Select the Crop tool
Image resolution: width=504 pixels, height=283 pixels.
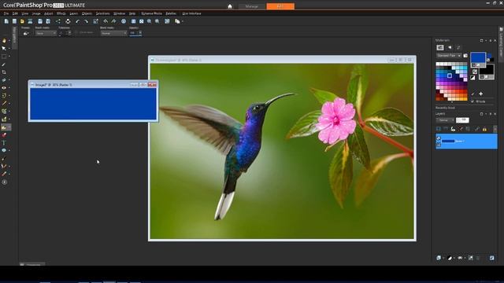pyautogui.click(x=4, y=72)
